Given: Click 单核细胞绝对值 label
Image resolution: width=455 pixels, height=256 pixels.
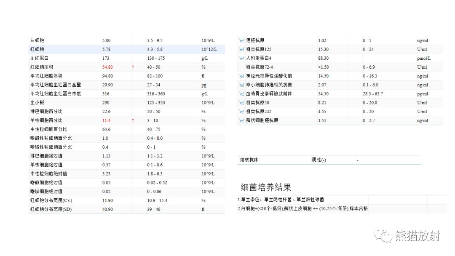Looking at the screenshot, I should (46, 165).
